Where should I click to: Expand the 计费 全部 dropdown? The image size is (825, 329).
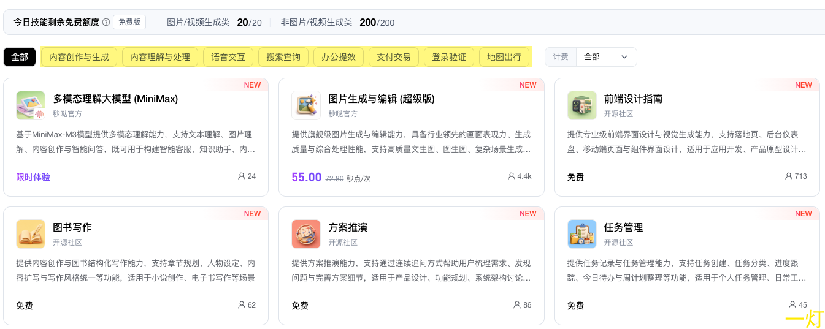click(x=591, y=57)
